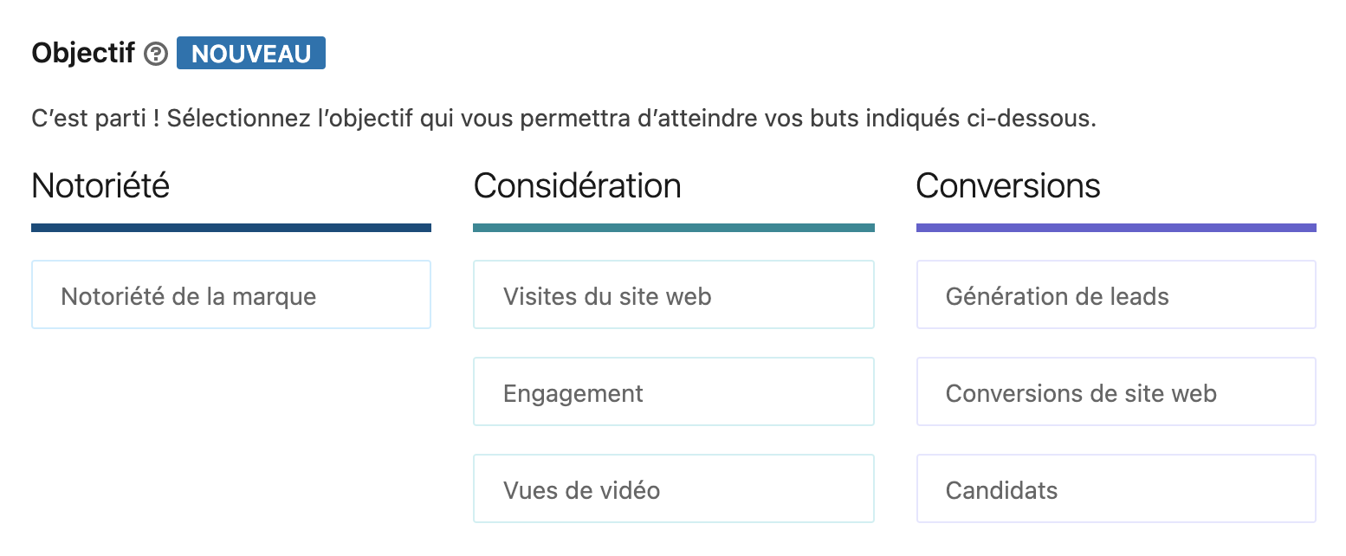Image resolution: width=1346 pixels, height=556 pixels.
Task: Choose the brand awareness objective box
Action: 231,294
